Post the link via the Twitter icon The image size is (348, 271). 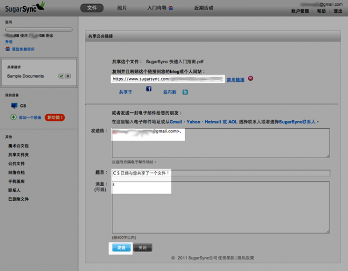point(185,92)
